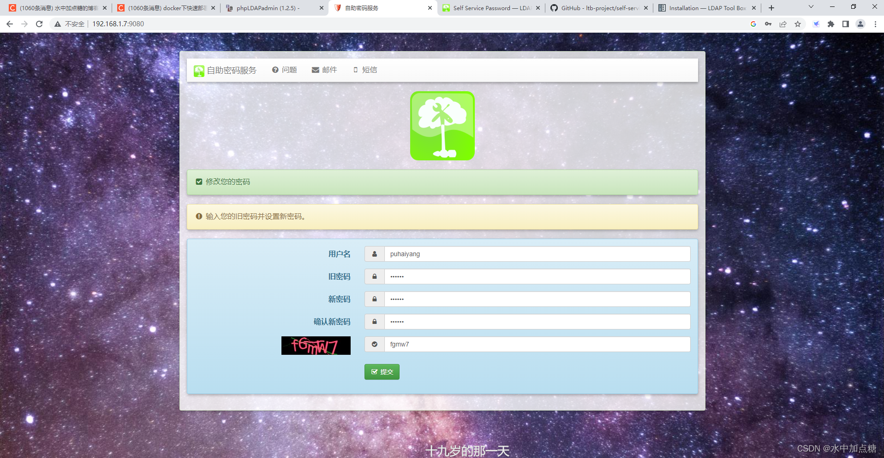Close the phpLDAPadmin tab
884x458 pixels.
coord(322,8)
